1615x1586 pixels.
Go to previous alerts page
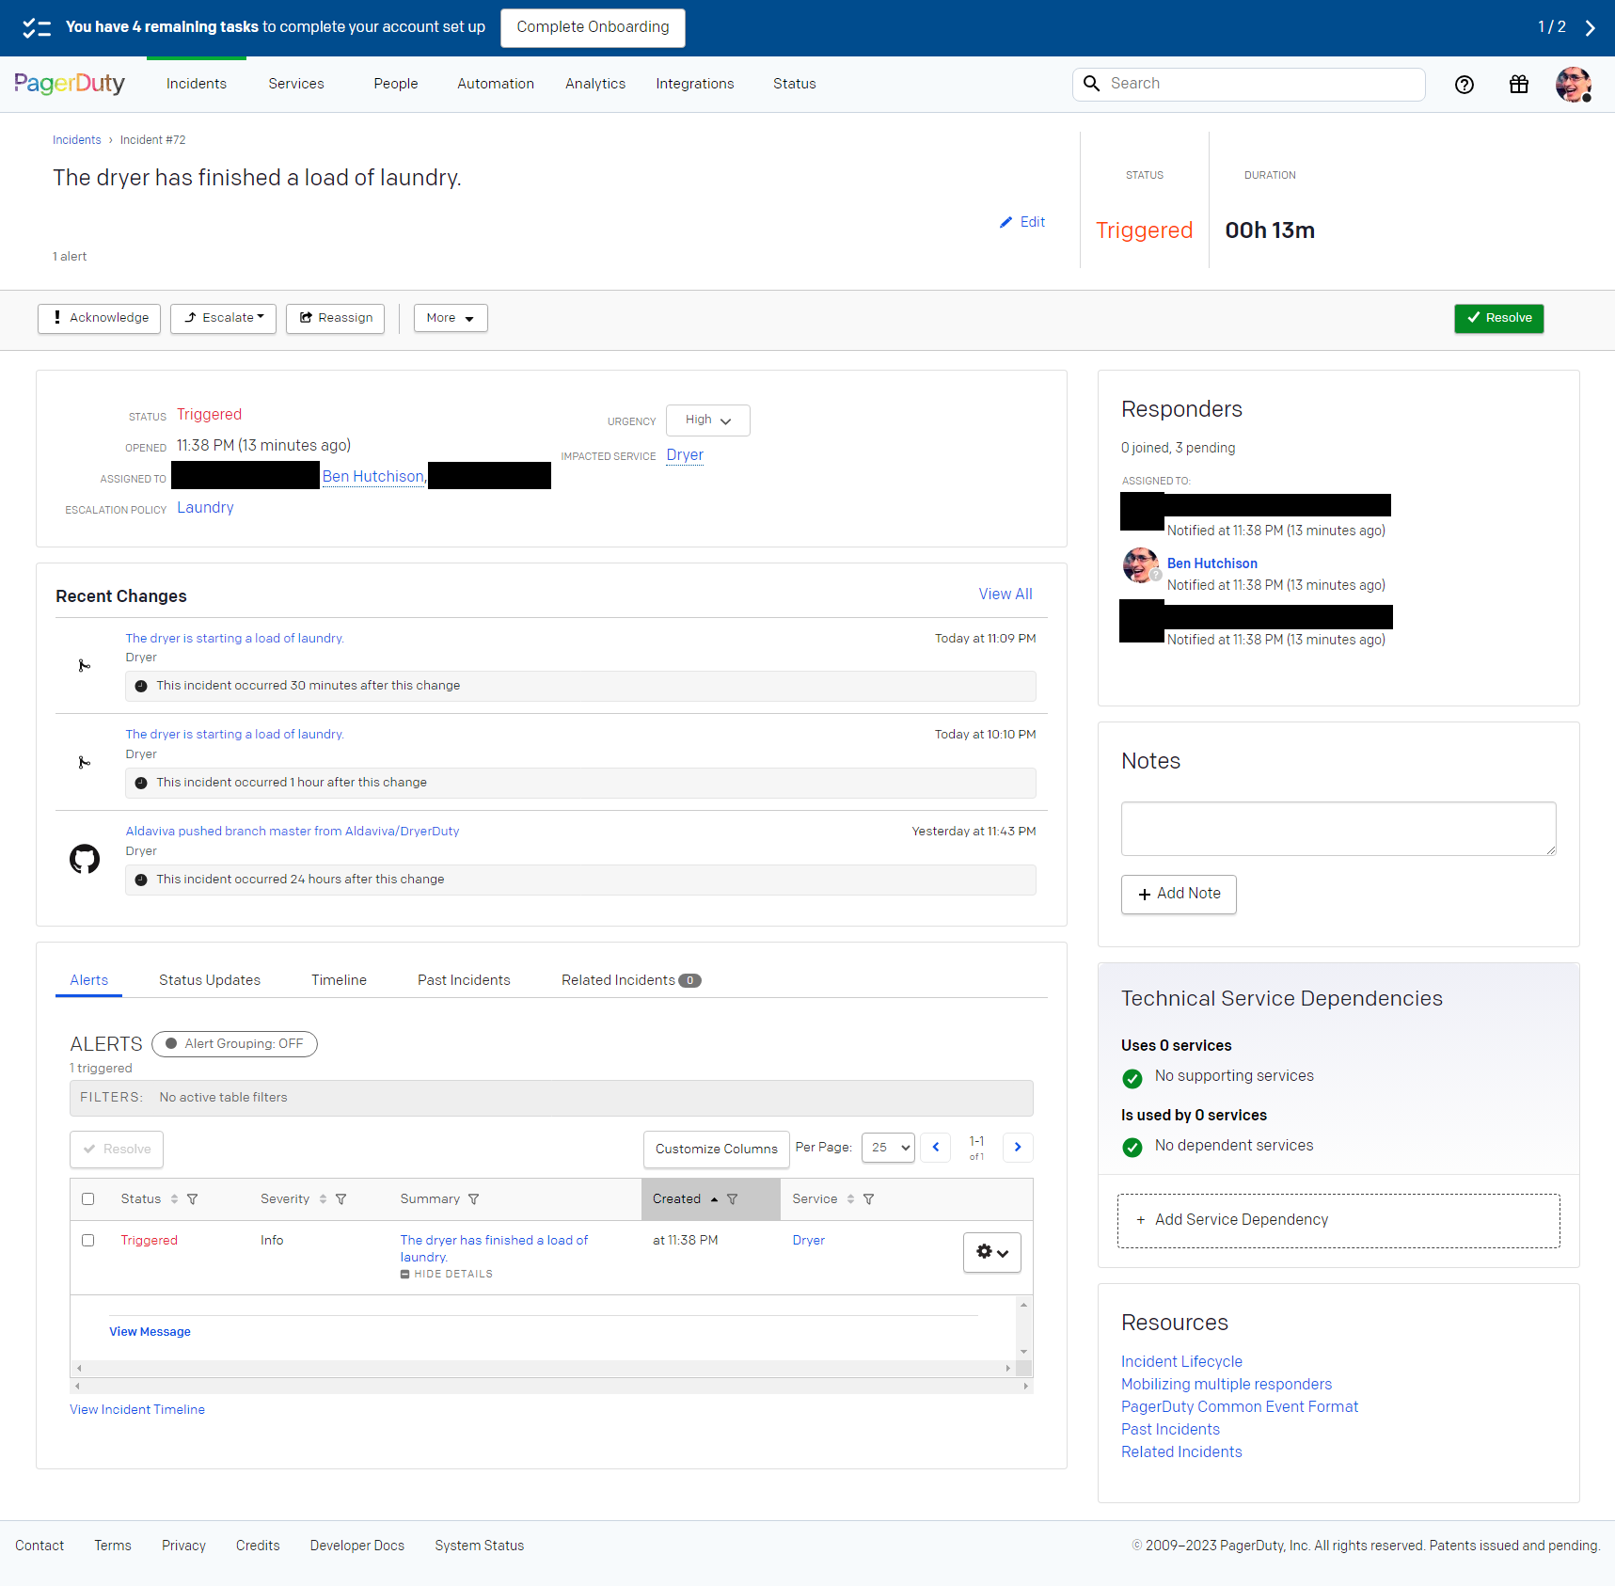(936, 1148)
